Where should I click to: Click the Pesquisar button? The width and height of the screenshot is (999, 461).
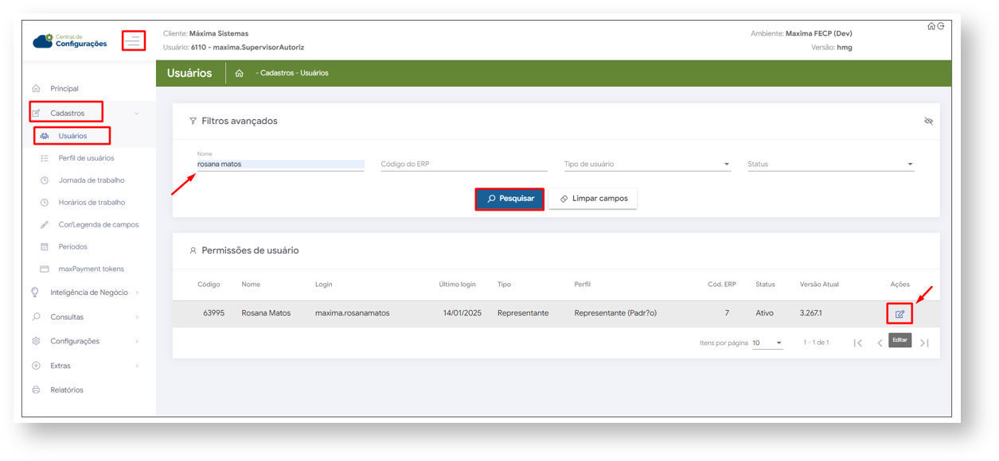tap(509, 199)
